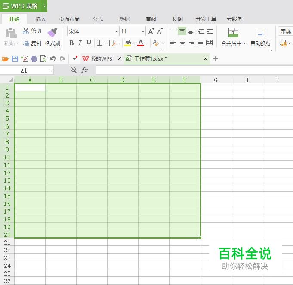
Task: Open the 公式 ribbon tab
Action: (x=98, y=19)
